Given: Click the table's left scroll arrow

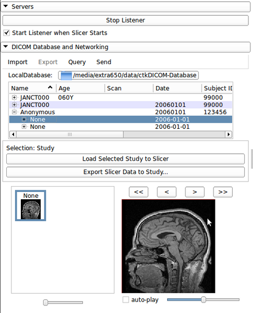Looking at the screenshot, I should click(x=13, y=135).
